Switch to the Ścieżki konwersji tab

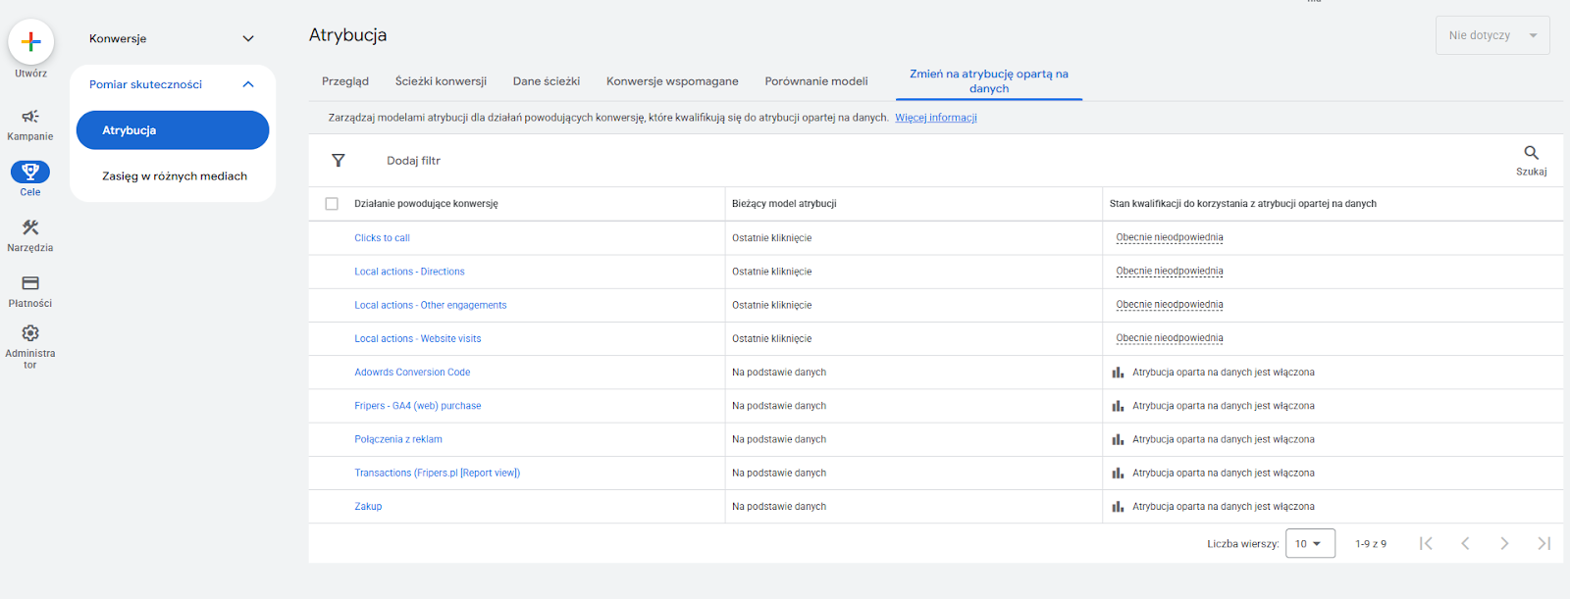click(441, 81)
